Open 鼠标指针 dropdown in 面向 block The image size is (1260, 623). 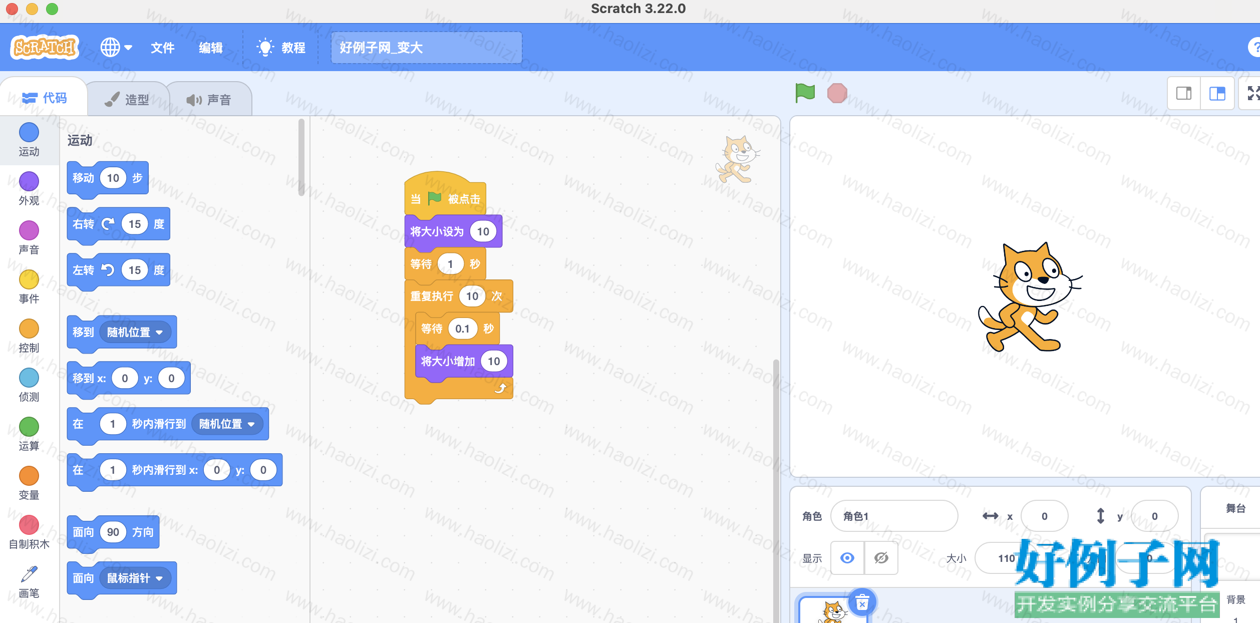pyautogui.click(x=135, y=578)
